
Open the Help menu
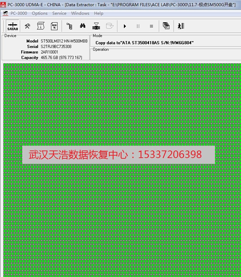99,13
